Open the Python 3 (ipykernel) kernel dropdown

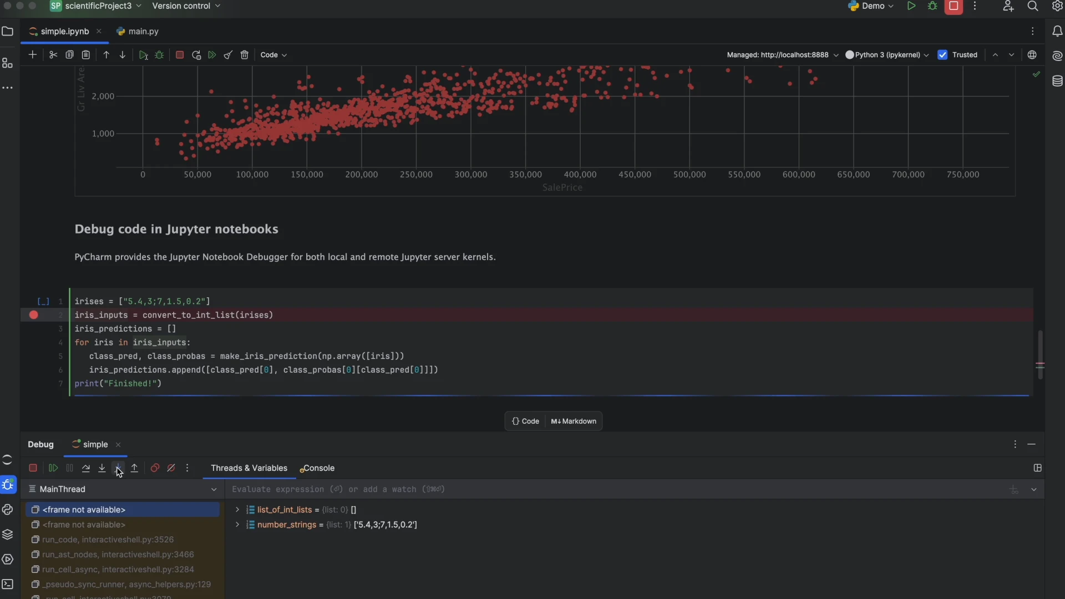[x=887, y=55]
